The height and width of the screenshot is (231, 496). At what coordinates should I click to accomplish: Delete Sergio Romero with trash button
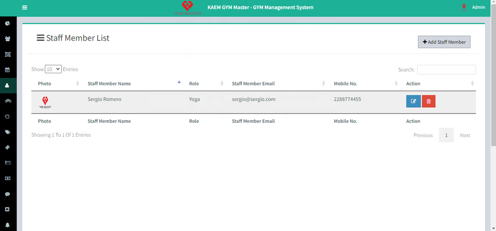[428, 102]
